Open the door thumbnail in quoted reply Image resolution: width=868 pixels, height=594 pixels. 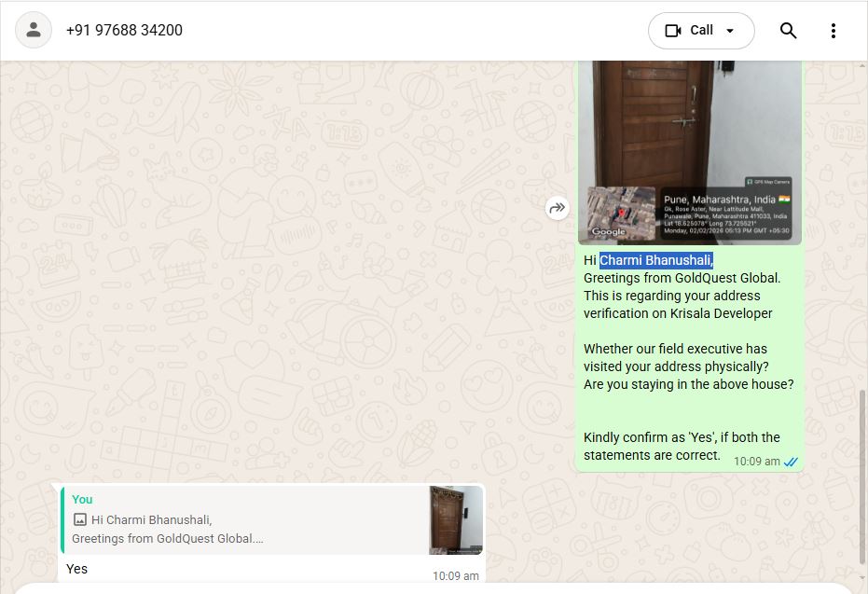[456, 519]
